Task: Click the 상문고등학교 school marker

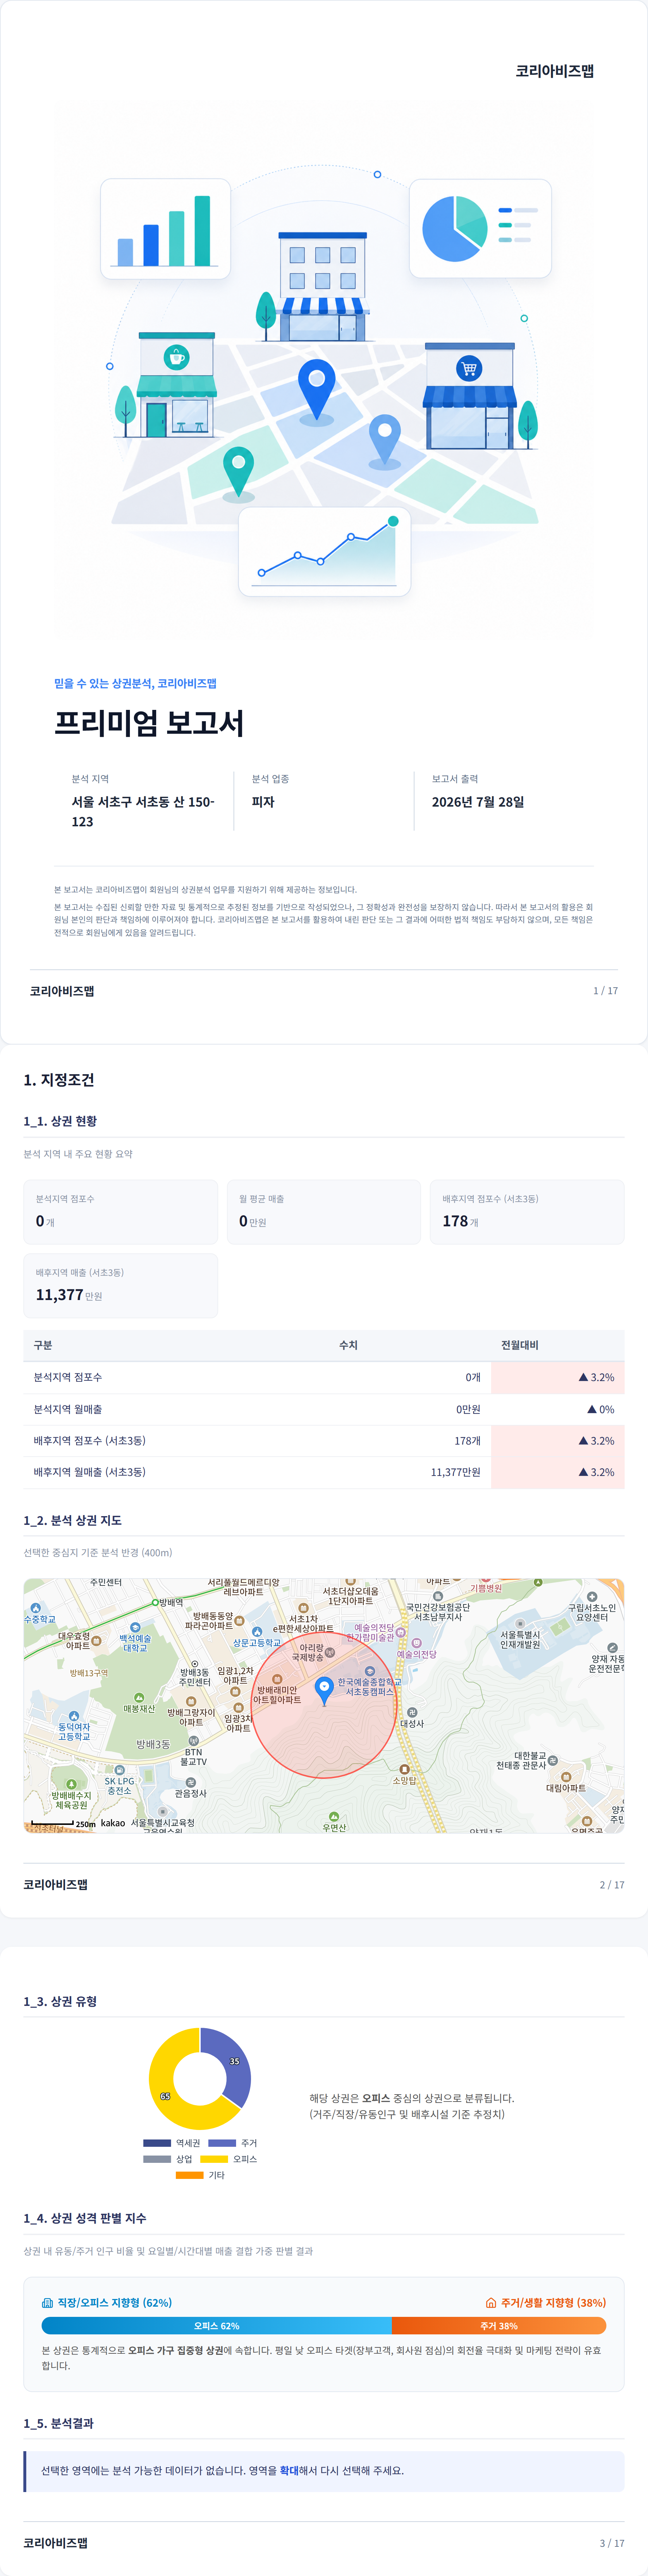Action: (257, 1632)
